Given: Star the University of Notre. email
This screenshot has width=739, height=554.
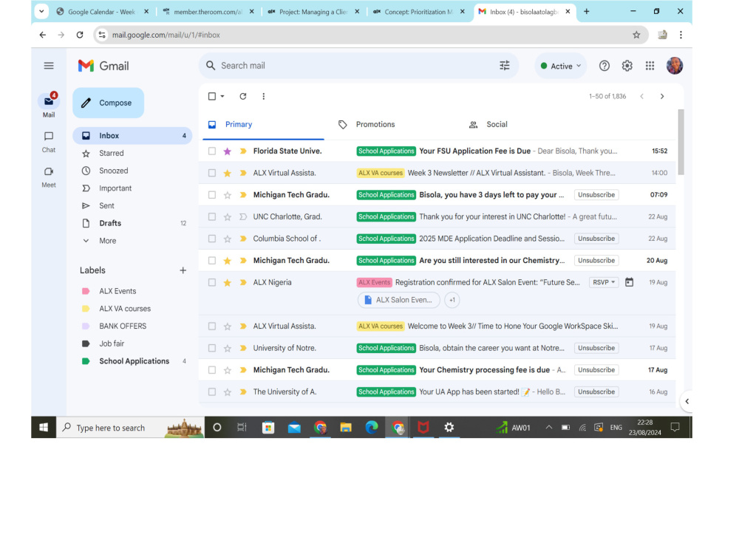Looking at the screenshot, I should 227,348.
